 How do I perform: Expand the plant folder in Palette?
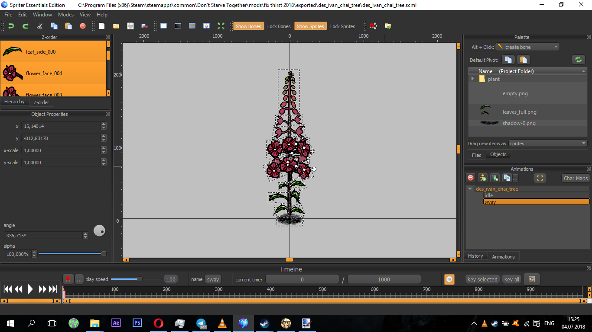[472, 79]
